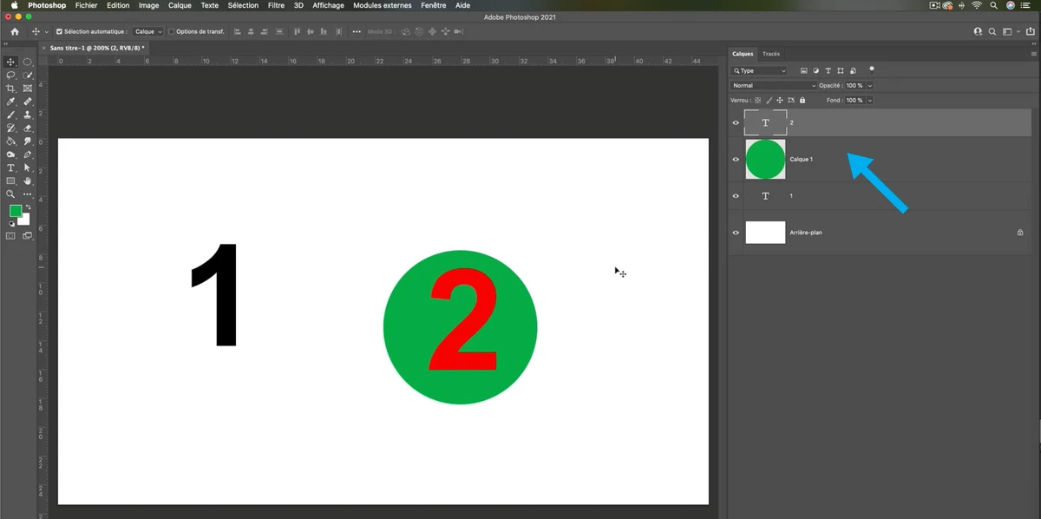Hide Calque 1 layer visibility

coord(736,160)
